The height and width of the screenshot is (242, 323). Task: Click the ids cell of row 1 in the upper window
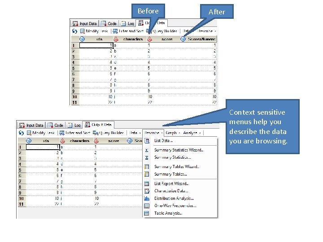[96, 45]
